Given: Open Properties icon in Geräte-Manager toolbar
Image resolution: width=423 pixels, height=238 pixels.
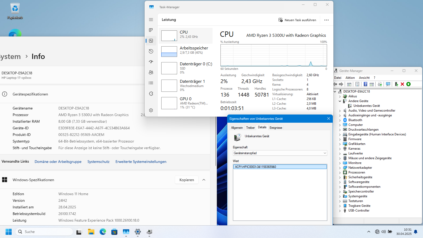Looking at the screenshot, I should pos(357,84).
